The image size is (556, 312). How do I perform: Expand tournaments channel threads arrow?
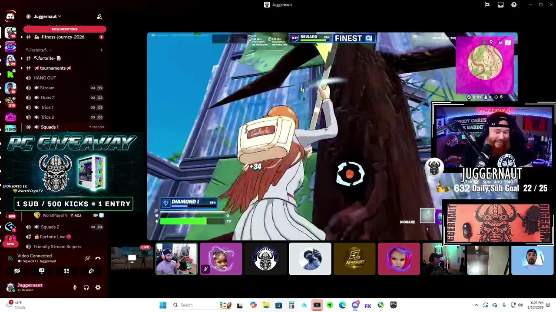22,68
